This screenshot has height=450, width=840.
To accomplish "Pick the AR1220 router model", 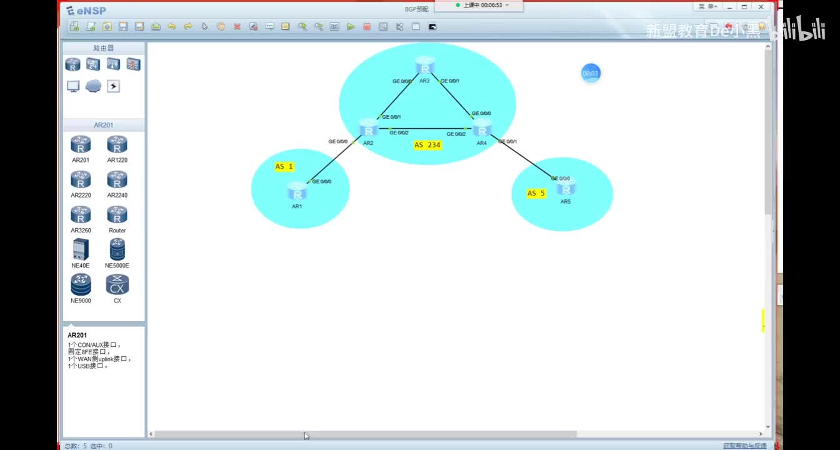I will tap(117, 144).
